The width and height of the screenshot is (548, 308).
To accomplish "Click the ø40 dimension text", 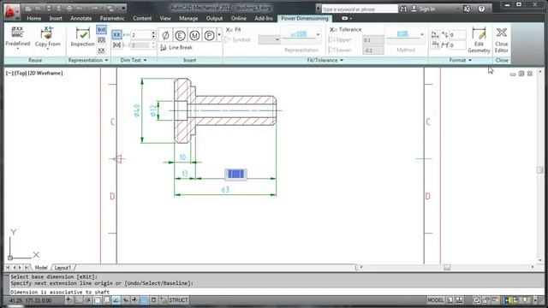I will pyautogui.click(x=137, y=110).
